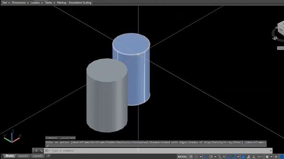Click the annotation monitor plus icon
This screenshot has height=159, width=284.
pos(276,157)
